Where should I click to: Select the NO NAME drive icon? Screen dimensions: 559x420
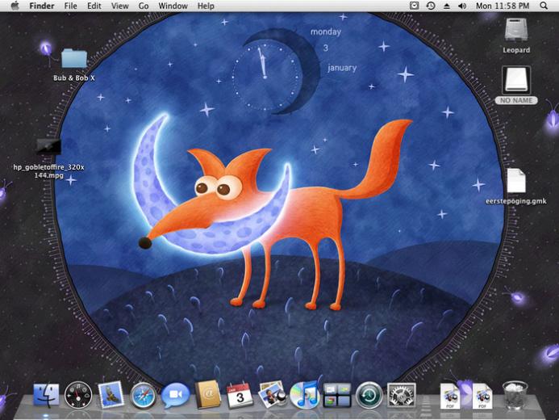pos(516,80)
